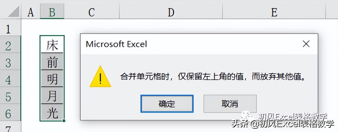Screen dimensions: 338x132
Task: Click the 确定 button in dialog
Action: coord(167,104)
